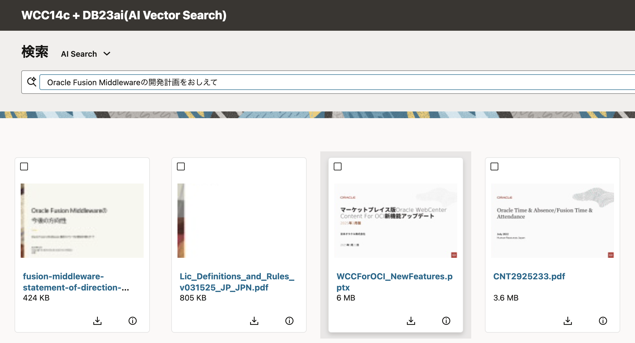635x343 pixels.
Task: Show info for Lic_Definitions_and_Rules PDF
Action: pyautogui.click(x=289, y=321)
